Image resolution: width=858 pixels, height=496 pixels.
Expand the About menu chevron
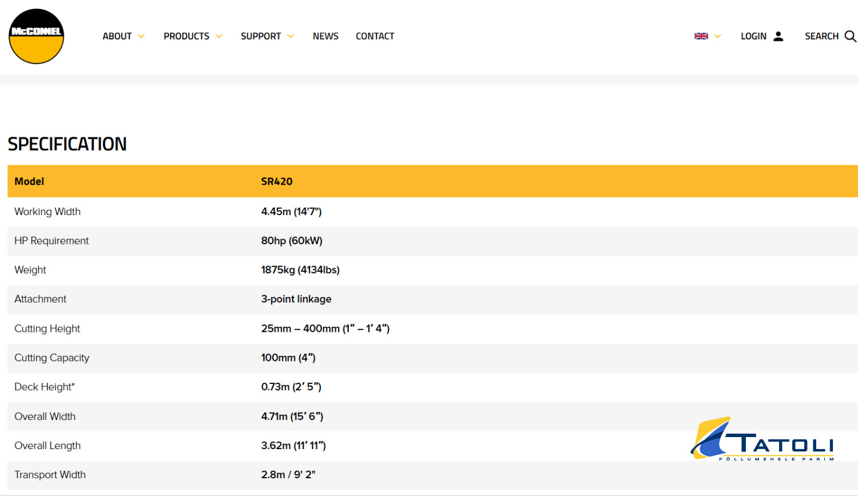tap(141, 36)
